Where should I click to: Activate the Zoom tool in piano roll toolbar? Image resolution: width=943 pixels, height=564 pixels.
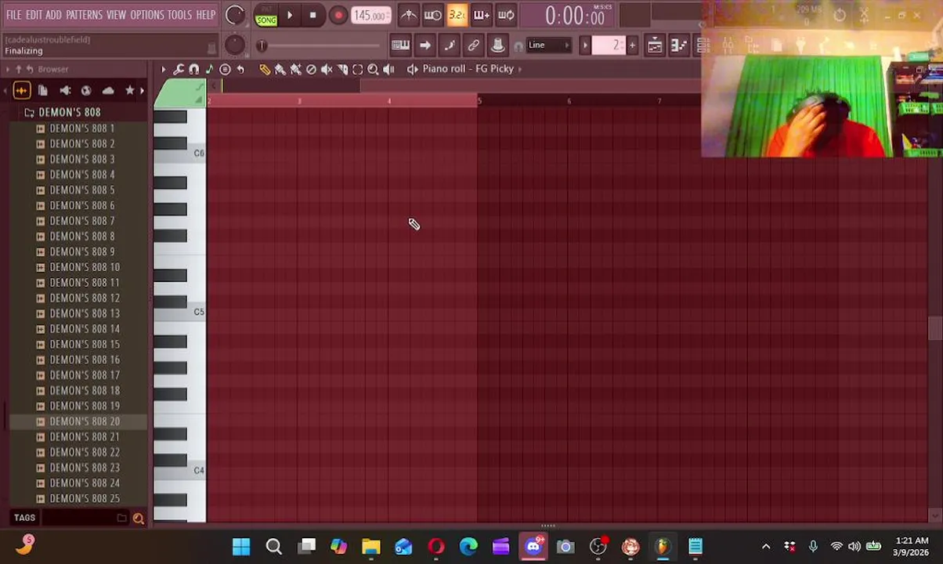[373, 69]
